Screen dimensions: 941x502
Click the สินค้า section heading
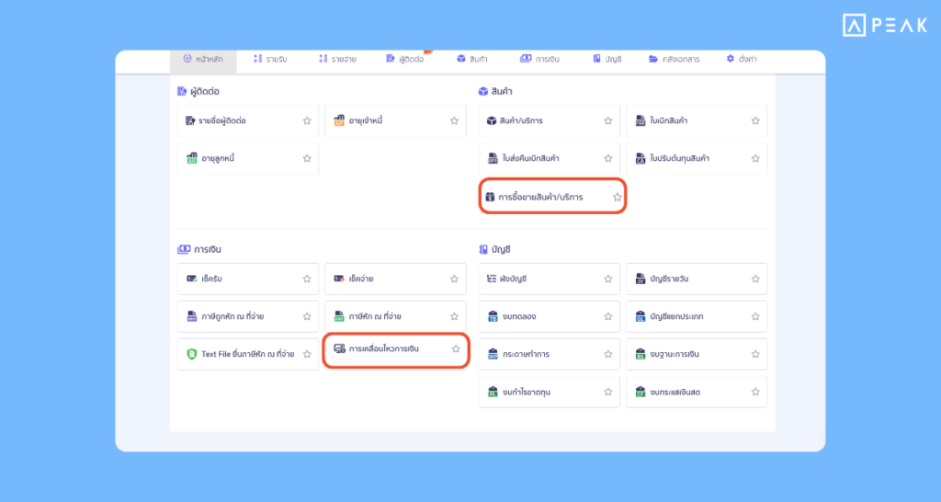(495, 91)
